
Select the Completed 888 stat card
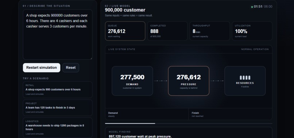(167, 31)
